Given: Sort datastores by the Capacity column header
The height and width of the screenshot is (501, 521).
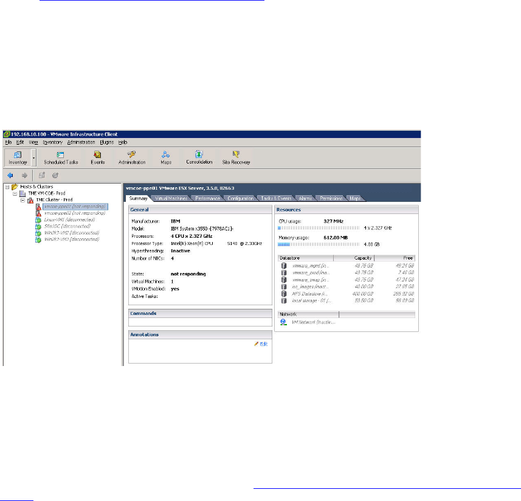Looking at the screenshot, I should coord(354,258).
